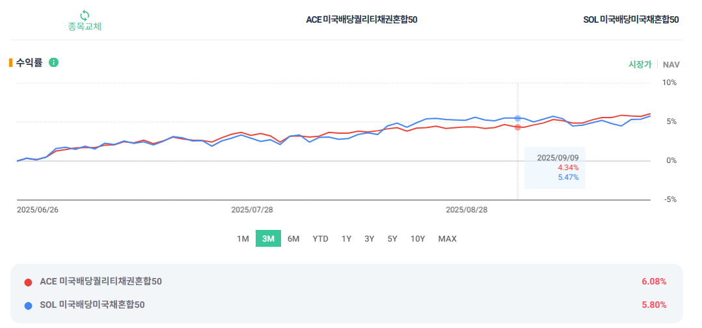The height and width of the screenshot is (328, 702).
Task: Select the 10Y period tab
Action: point(418,238)
